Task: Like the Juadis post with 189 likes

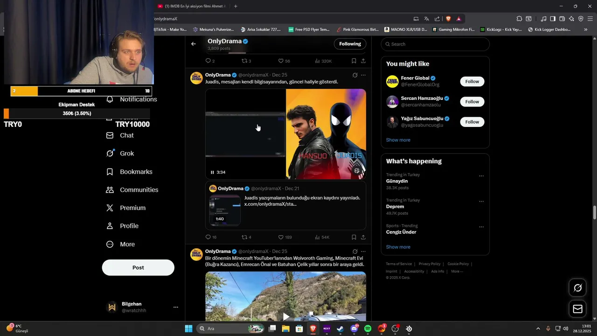Action: [285, 237]
